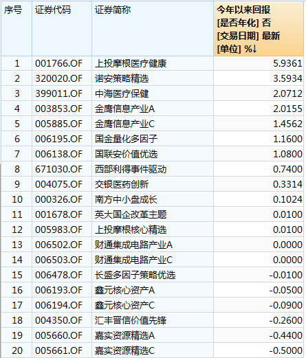Select code 006138.OF
The width and height of the screenshot is (306, 358).
(x=58, y=154)
